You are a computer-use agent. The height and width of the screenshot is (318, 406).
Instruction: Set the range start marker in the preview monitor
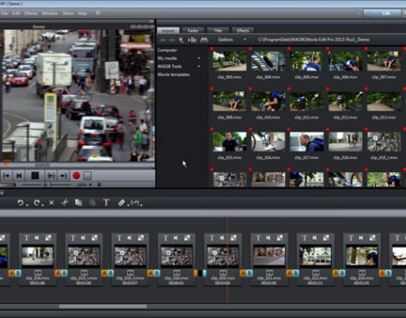pyautogui.click(x=6, y=176)
